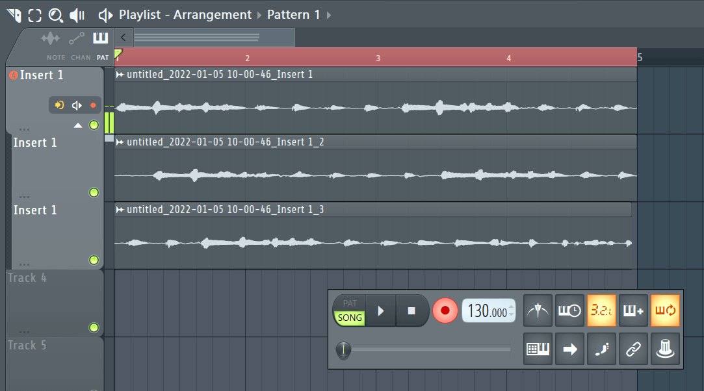
Task: Open the main volume speaker icon
Action: (77, 14)
